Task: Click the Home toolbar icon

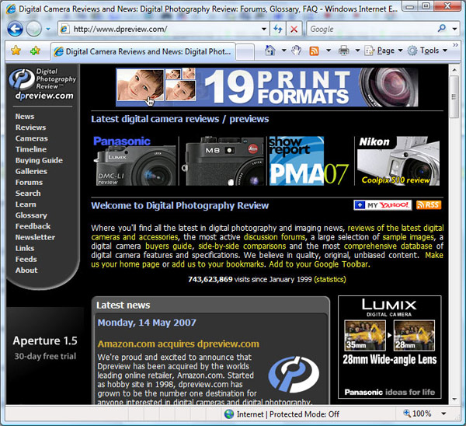Action: coord(270,51)
